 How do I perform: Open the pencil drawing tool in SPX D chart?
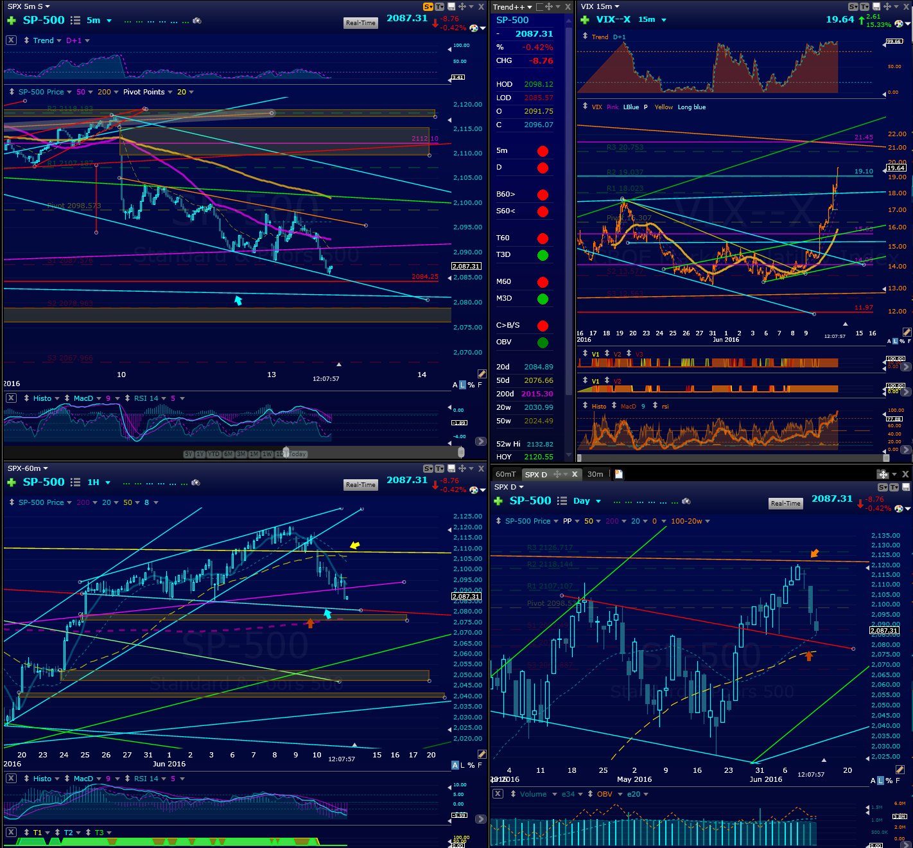tap(900, 770)
